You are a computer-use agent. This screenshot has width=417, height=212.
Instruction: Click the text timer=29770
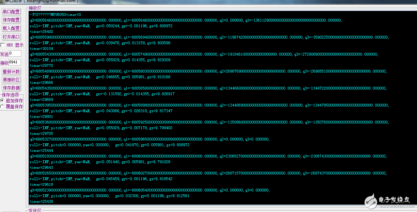tap(42, 65)
